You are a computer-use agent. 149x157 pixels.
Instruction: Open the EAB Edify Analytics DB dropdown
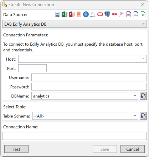pos(74,24)
